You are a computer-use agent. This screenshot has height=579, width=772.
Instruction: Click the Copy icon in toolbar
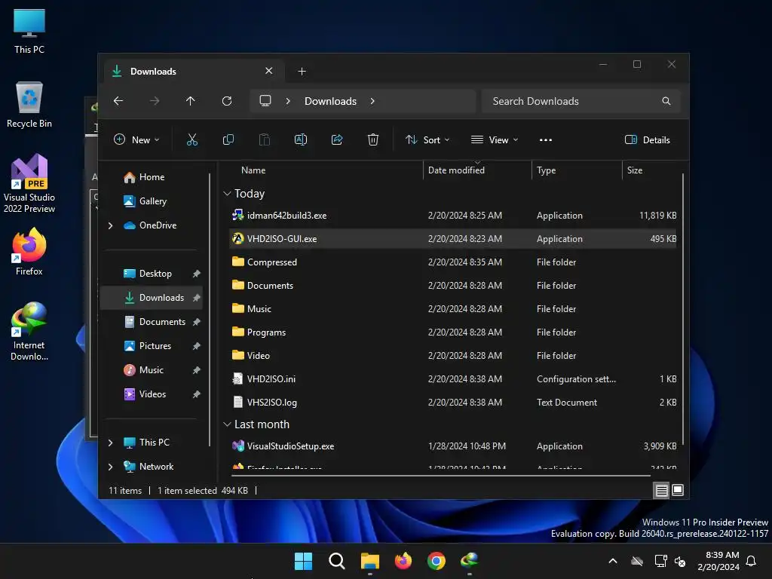click(x=228, y=139)
